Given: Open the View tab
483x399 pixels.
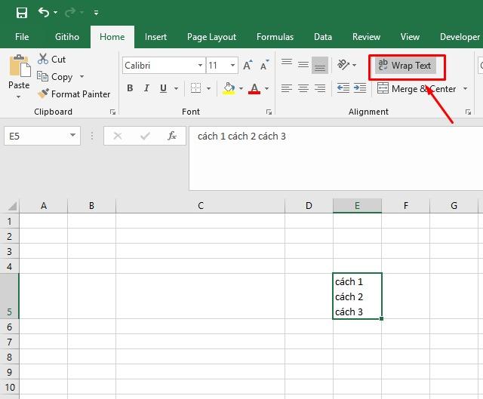Looking at the screenshot, I should pyautogui.click(x=410, y=37).
